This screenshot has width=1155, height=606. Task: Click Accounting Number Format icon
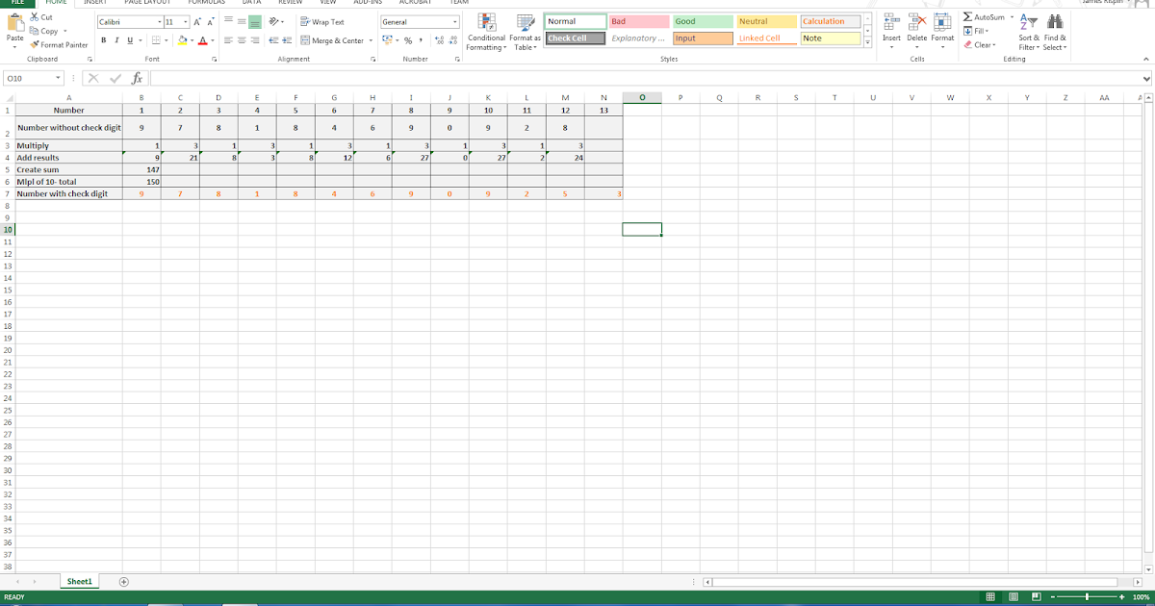(386, 40)
